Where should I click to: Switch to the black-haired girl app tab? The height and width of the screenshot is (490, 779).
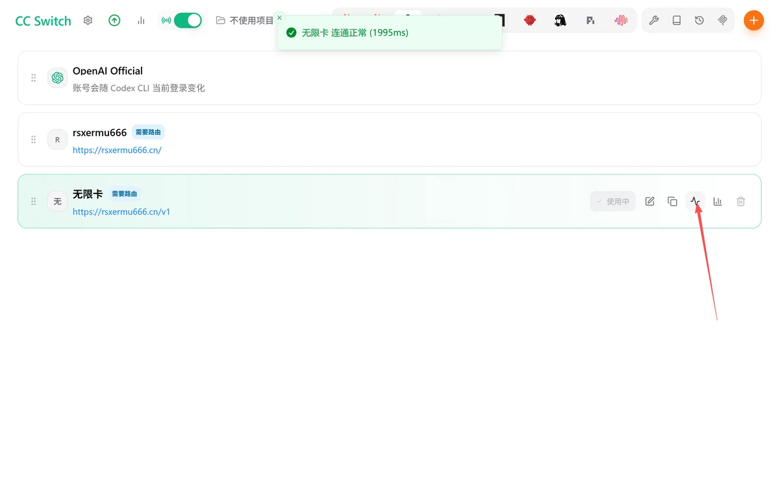[x=560, y=20]
